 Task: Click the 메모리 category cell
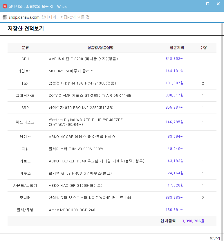(x=25, y=83)
